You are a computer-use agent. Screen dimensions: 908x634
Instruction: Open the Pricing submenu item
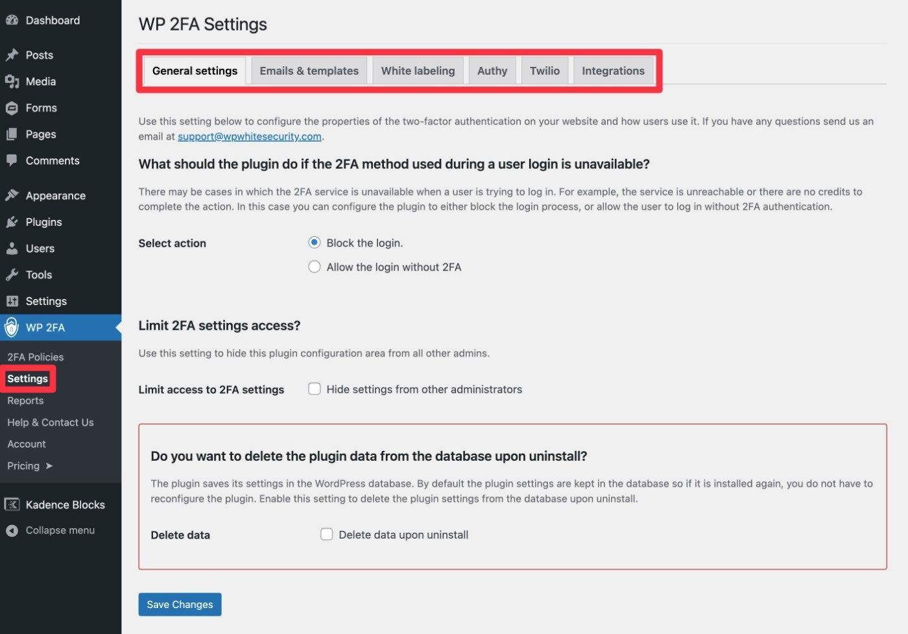23,466
